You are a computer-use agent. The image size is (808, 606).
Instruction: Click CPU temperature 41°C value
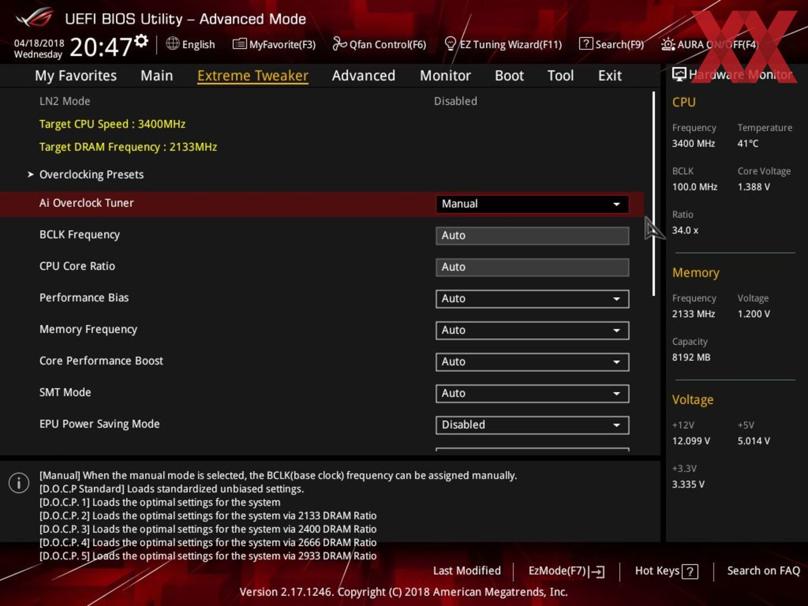point(748,143)
